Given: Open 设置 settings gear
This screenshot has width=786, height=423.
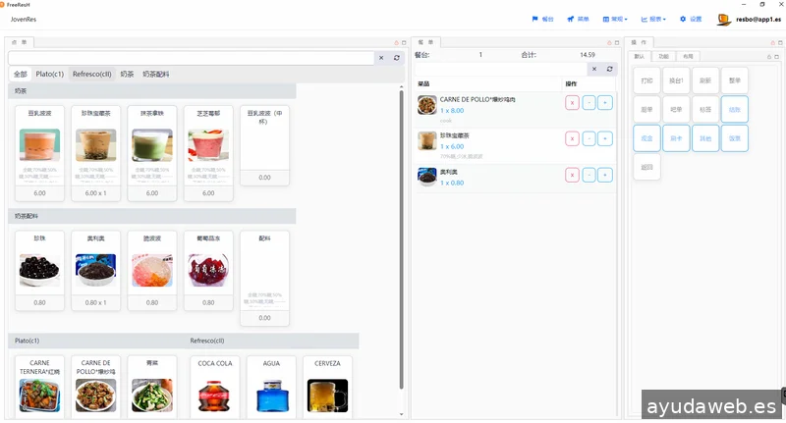Looking at the screenshot, I should 691,19.
